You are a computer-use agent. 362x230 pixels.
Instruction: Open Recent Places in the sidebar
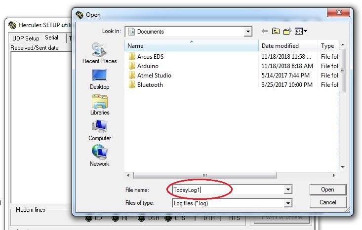click(x=99, y=53)
